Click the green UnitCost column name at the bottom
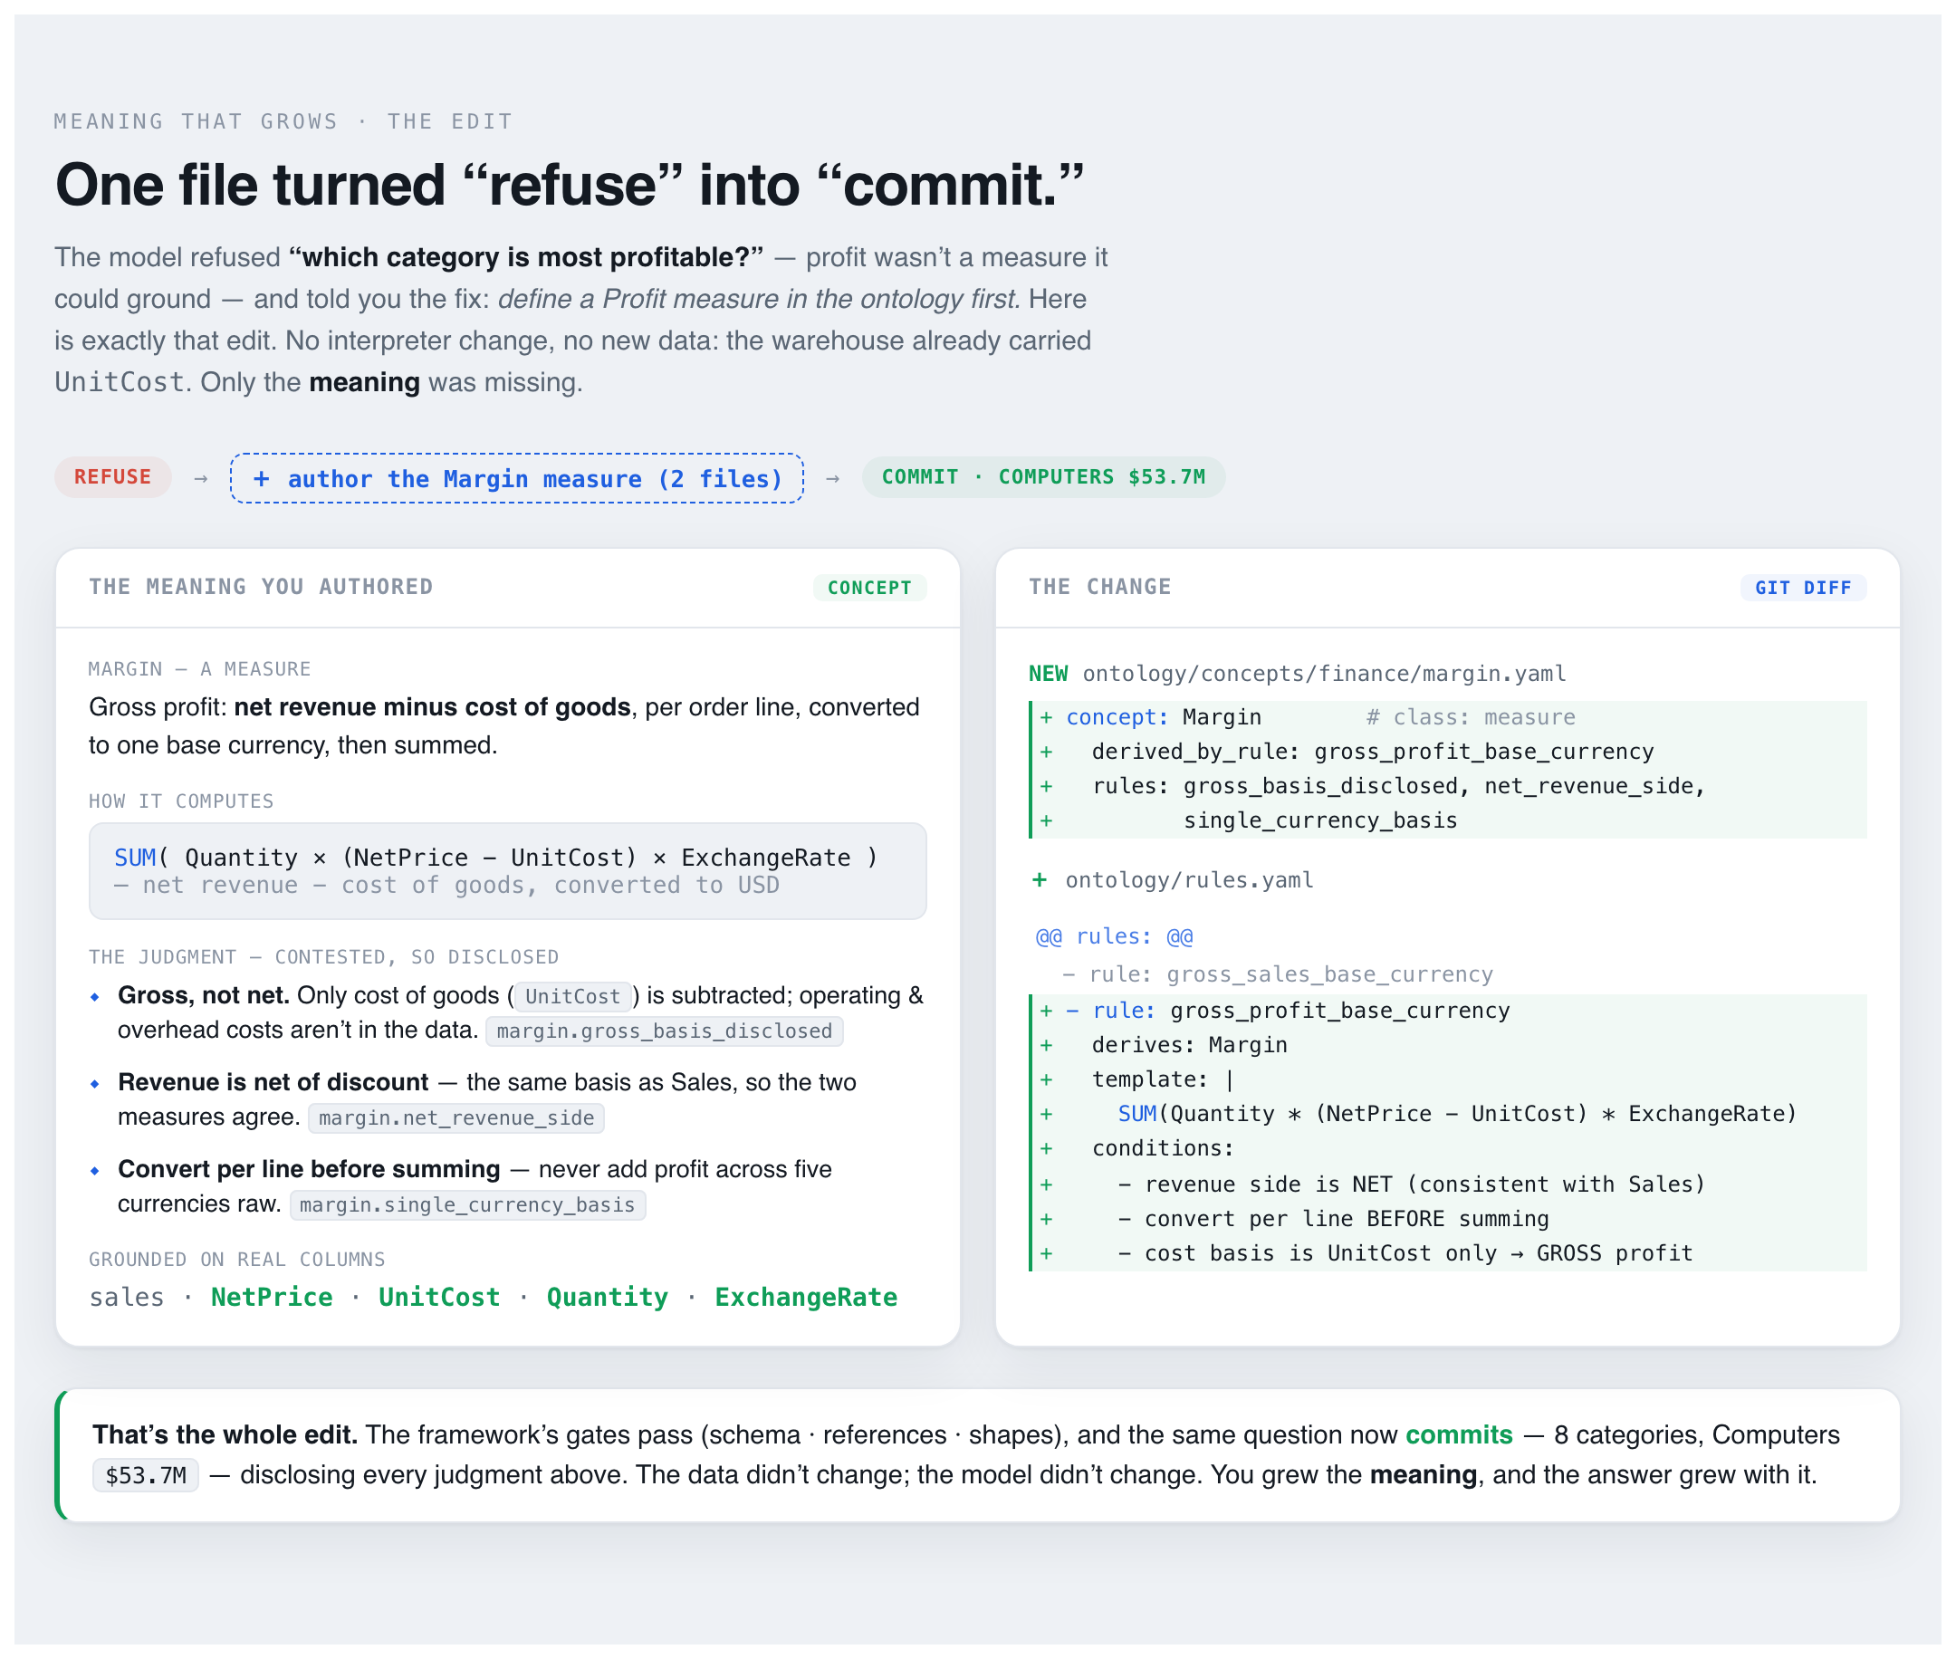This screenshot has width=1956, height=1659. click(x=439, y=1297)
